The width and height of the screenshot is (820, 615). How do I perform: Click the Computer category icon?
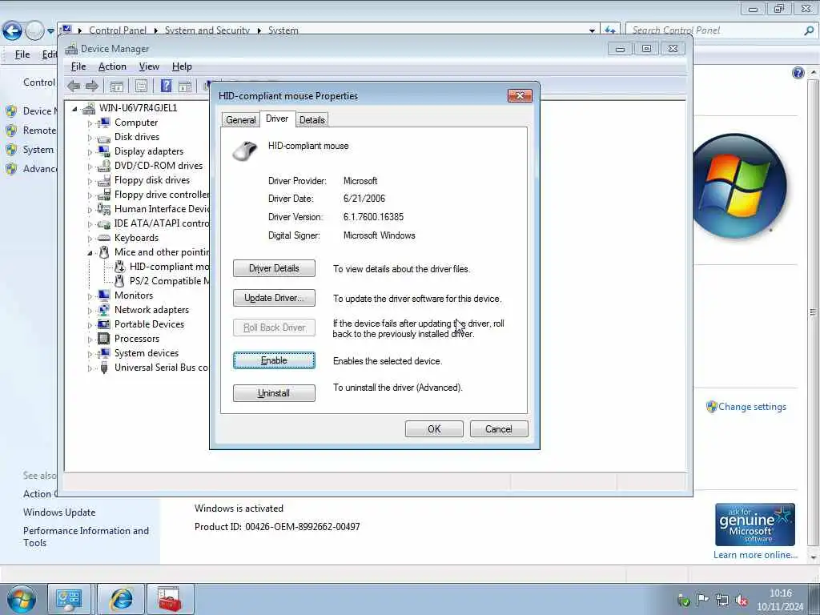click(x=104, y=123)
